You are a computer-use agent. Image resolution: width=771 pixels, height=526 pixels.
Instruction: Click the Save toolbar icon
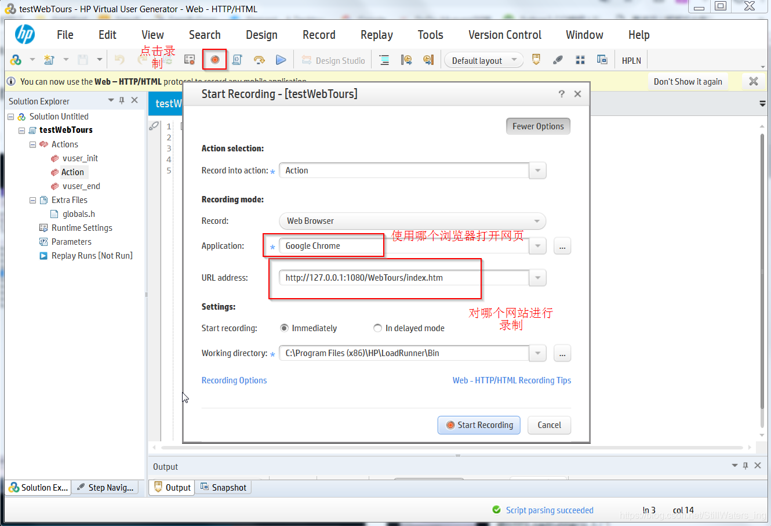click(x=83, y=60)
